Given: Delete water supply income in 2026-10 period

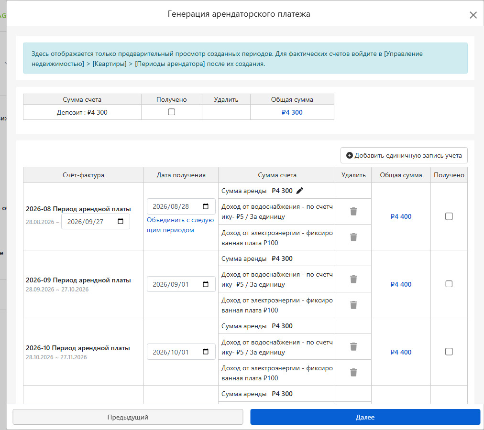Looking at the screenshot, I should 353,347.
